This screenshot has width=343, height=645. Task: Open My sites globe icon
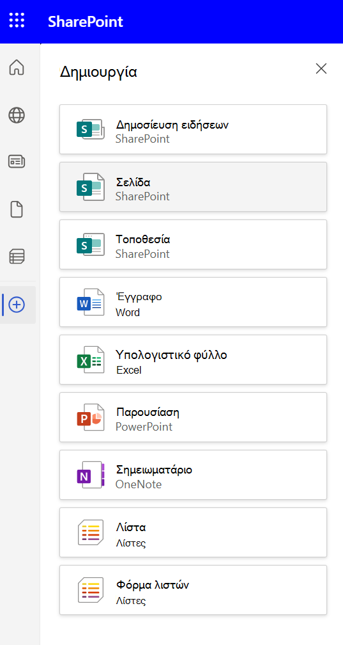[17, 115]
